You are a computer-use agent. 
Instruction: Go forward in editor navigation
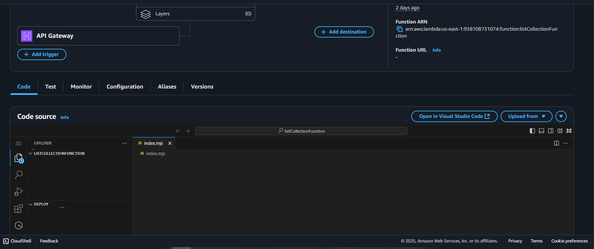pyautogui.click(x=187, y=131)
